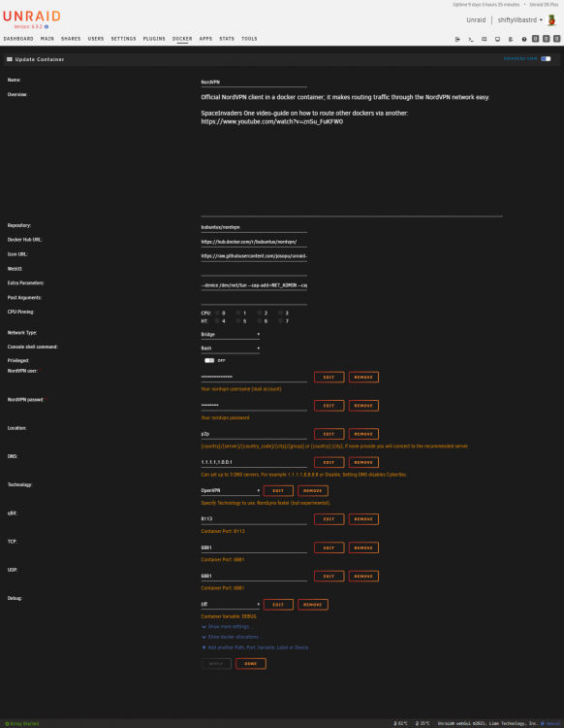This screenshot has width=564, height=728.
Task: Open the system Info monitor icon
Action: tap(497, 39)
